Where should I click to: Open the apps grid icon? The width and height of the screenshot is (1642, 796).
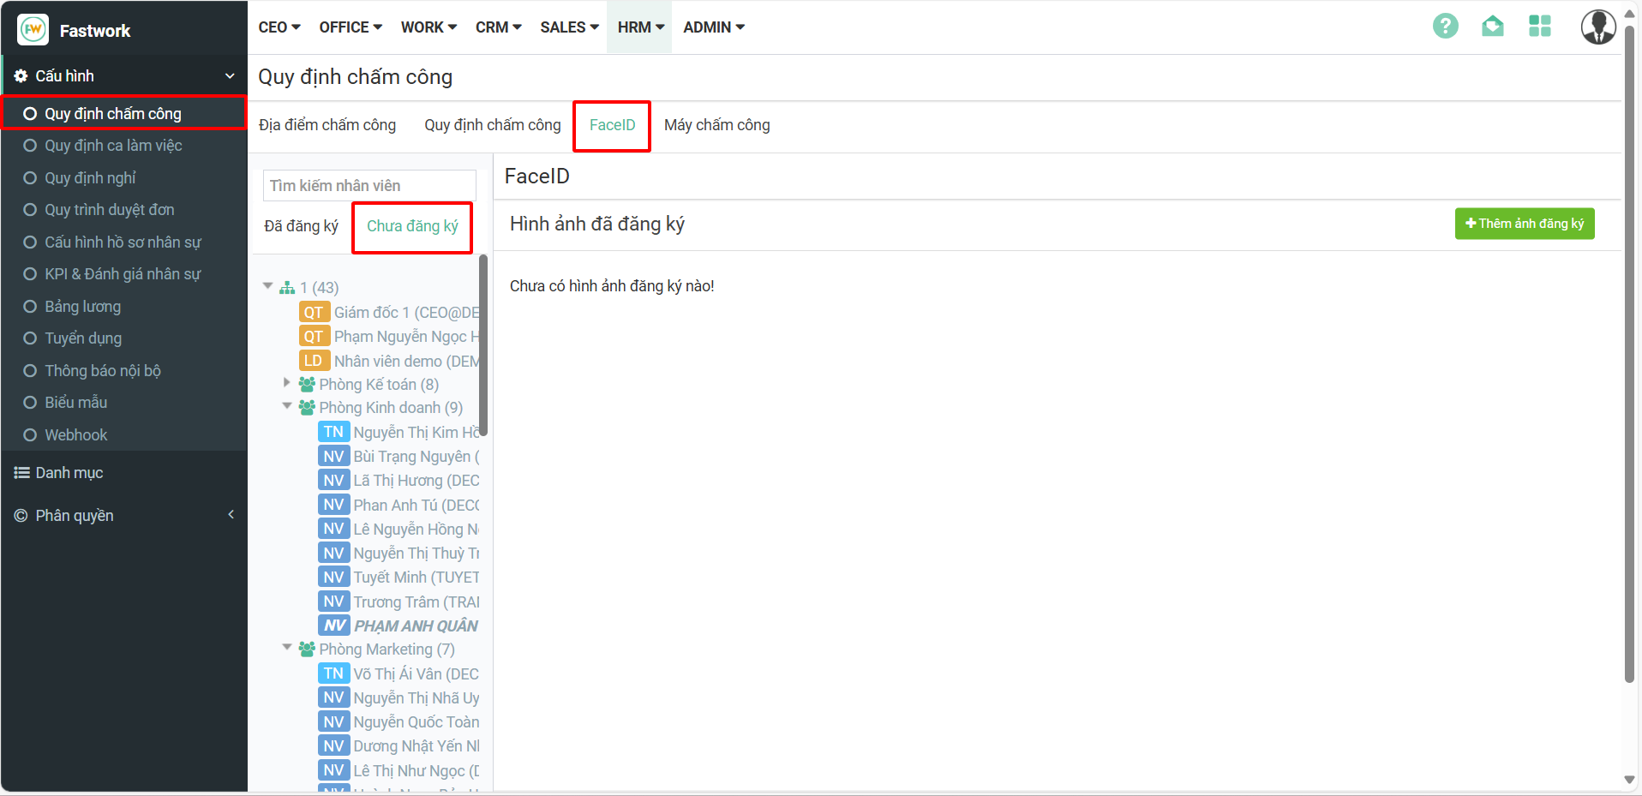(x=1539, y=27)
